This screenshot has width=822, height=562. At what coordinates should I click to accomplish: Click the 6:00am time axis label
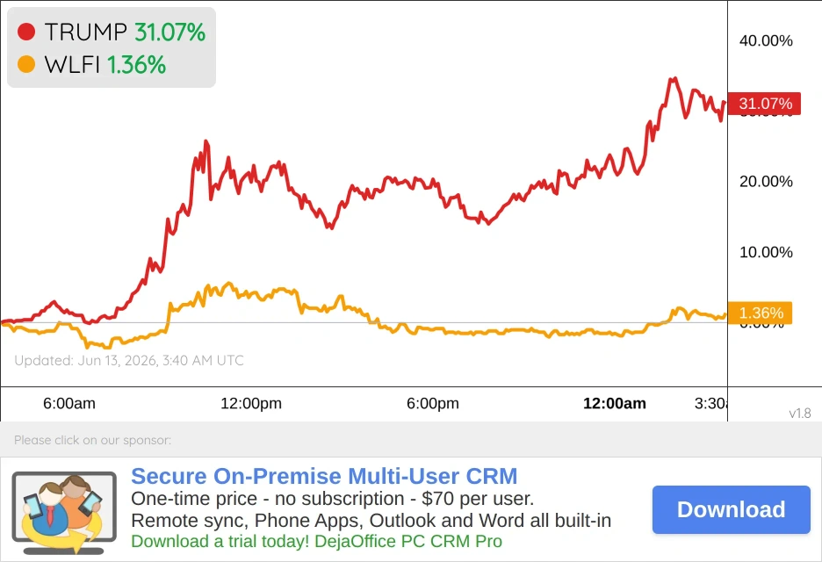tap(69, 403)
